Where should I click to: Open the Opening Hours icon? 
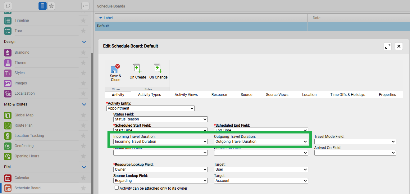click(x=8, y=156)
